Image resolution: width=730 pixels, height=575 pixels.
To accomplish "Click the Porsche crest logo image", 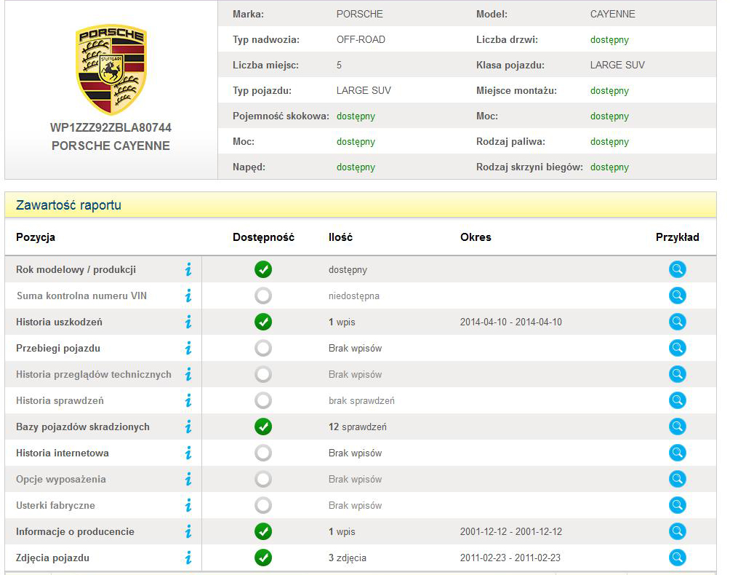I will [111, 69].
